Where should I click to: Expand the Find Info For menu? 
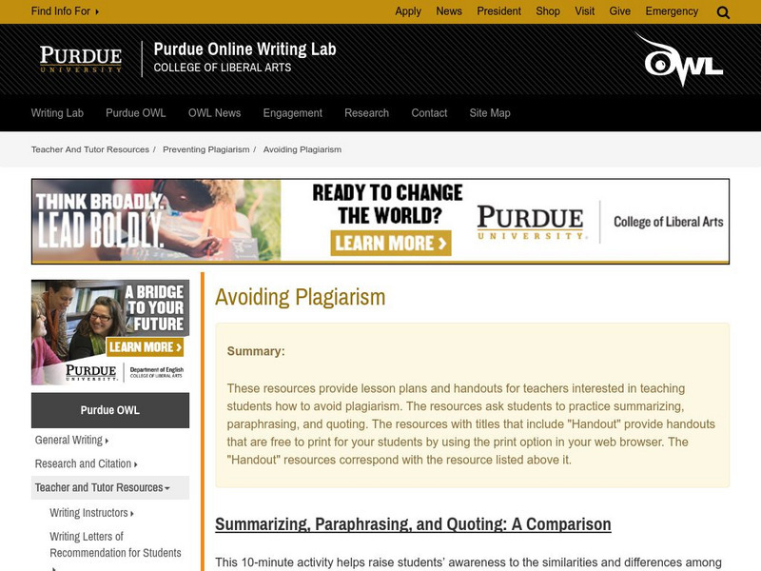[65, 11]
